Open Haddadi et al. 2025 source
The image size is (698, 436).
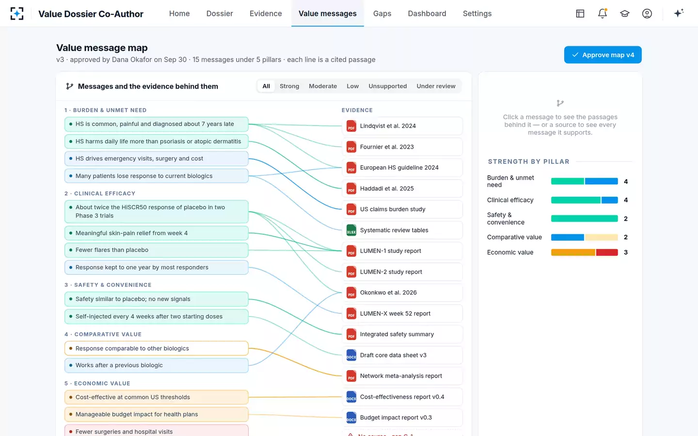(403, 188)
